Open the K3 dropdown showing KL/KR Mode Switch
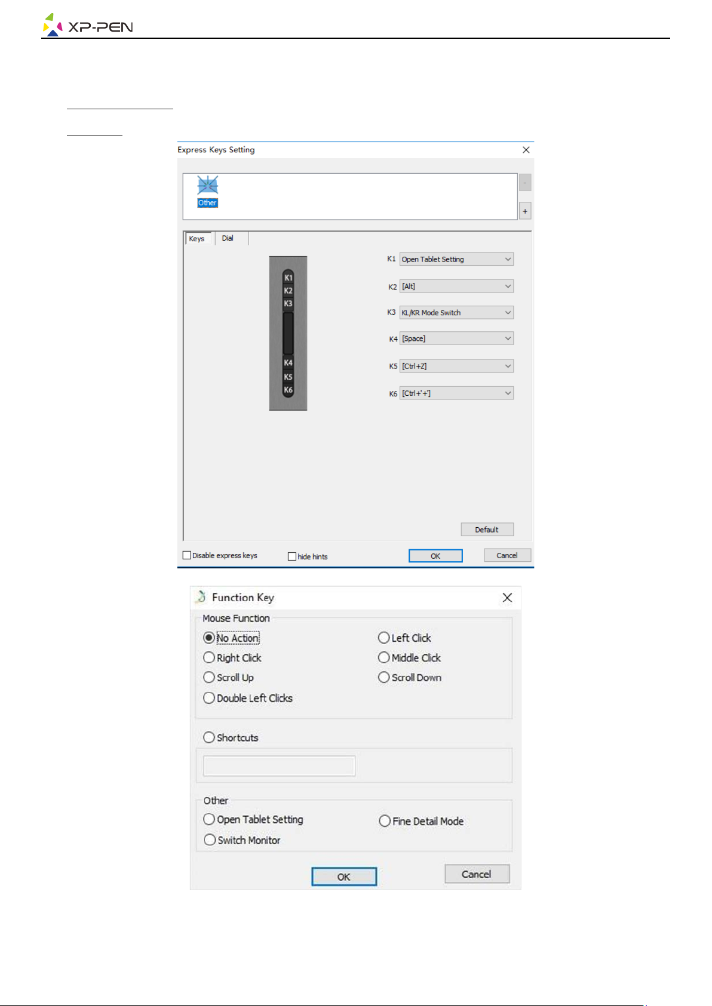712x1006 pixels. pos(456,313)
